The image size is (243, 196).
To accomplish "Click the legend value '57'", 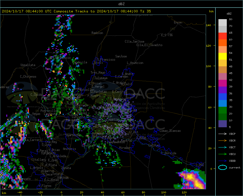I will (x=231, y=46).
